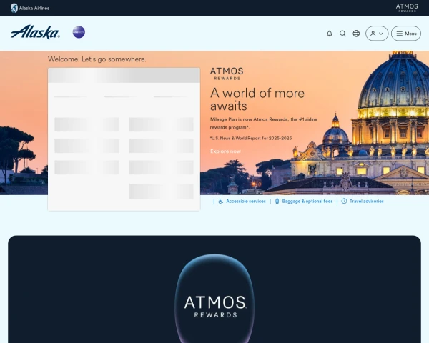429x343 pixels.
Task: Click the oneworld alliance badge
Action: [79, 32]
